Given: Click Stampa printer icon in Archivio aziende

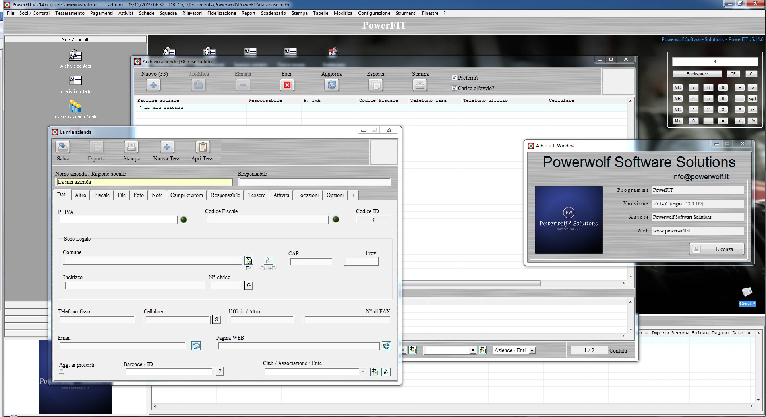Looking at the screenshot, I should point(420,85).
